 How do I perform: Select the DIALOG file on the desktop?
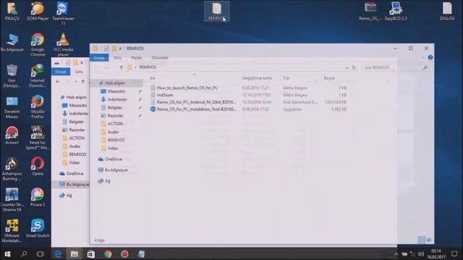pos(447,12)
